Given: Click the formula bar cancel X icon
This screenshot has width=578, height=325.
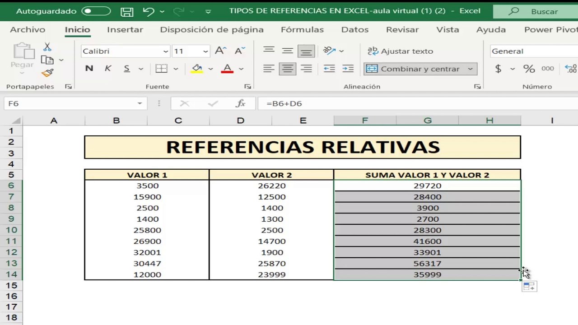Looking at the screenshot, I should 184,103.
